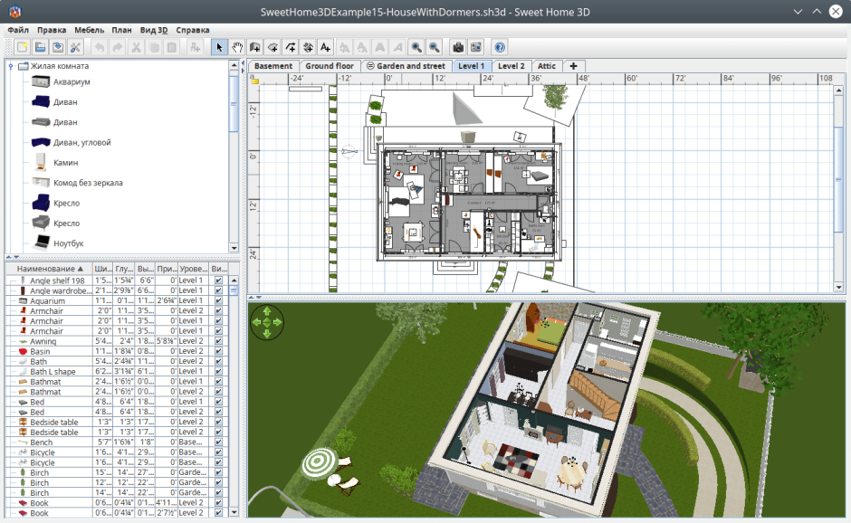Toggle visibility checkbox for Awning
Screen dimensions: 851x523
pyautogui.click(x=218, y=341)
